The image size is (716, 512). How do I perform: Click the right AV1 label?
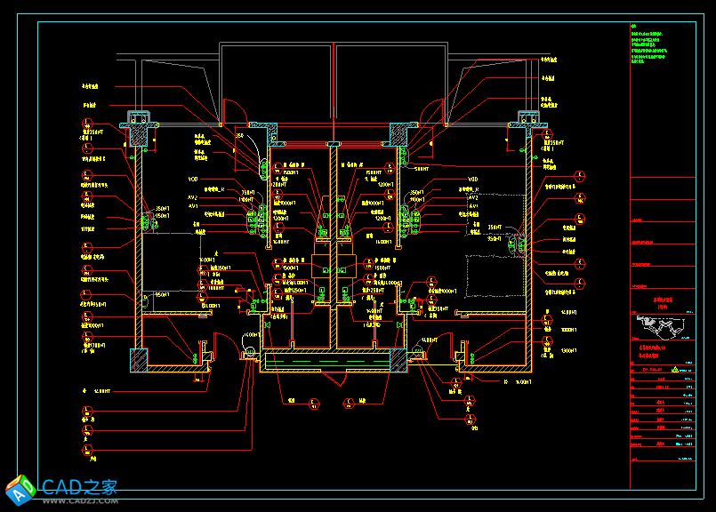(x=473, y=206)
